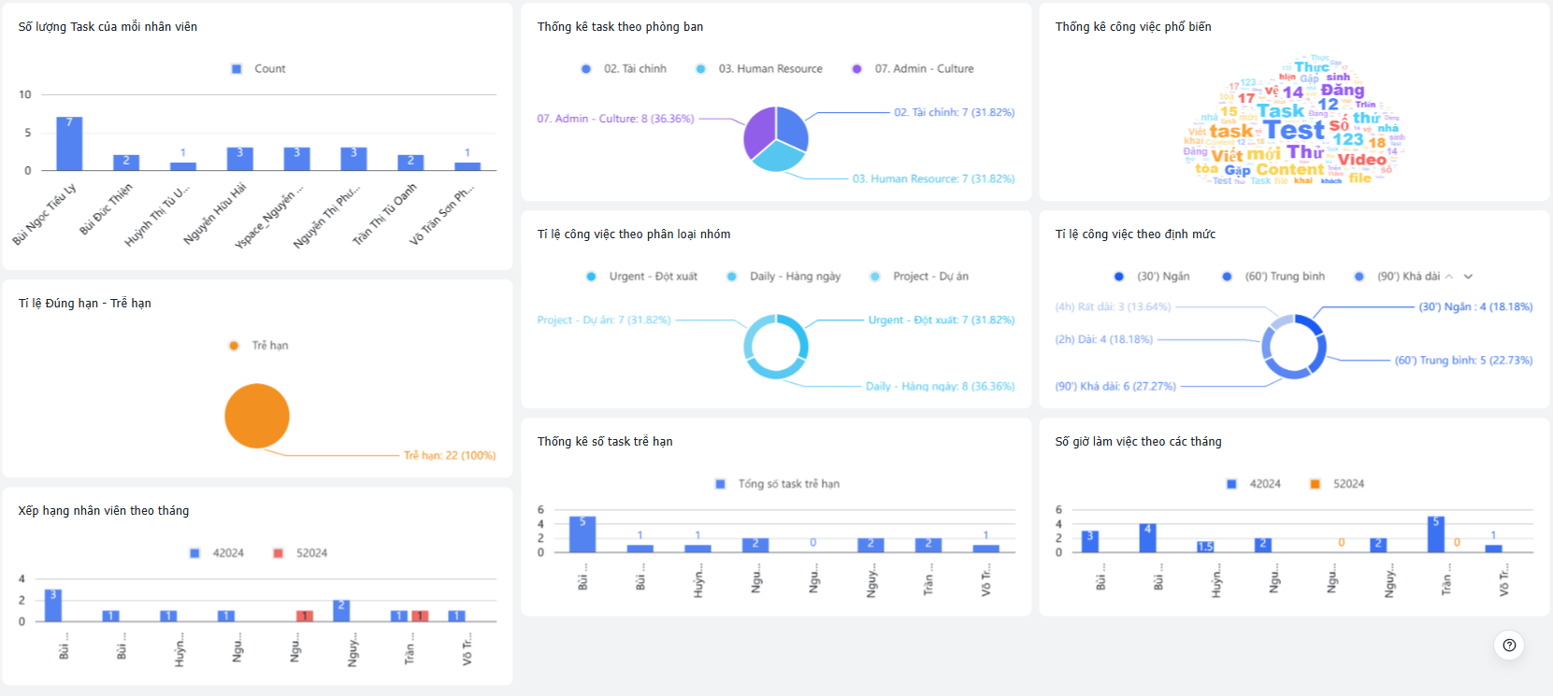Click label 'Trễ hạn: 22 (100%)'
This screenshot has height=696, width=1553.
coord(450,455)
